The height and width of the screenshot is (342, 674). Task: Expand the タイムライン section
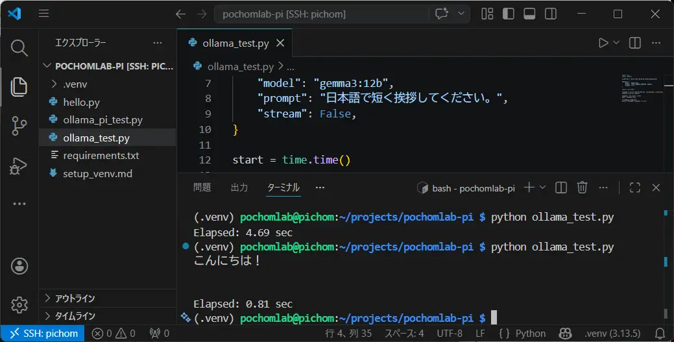tap(108, 316)
